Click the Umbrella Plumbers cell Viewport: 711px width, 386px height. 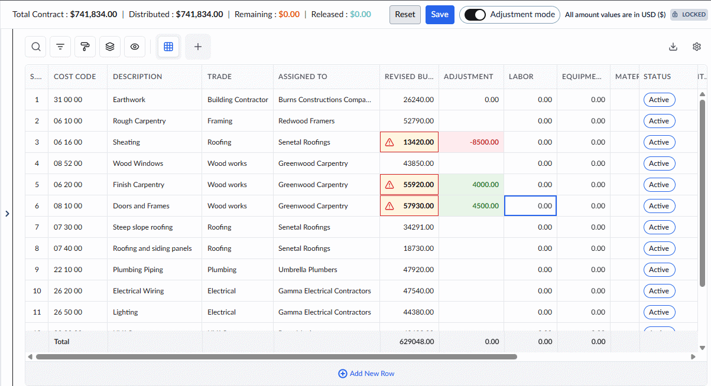click(326, 270)
